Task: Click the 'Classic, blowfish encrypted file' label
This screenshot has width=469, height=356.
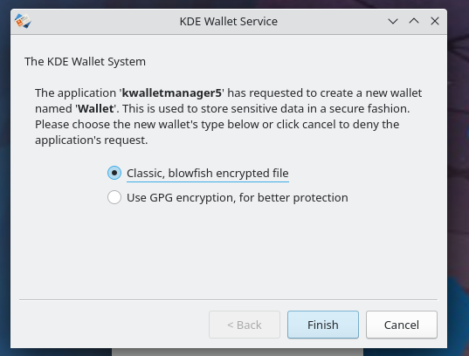Action: pos(208,173)
